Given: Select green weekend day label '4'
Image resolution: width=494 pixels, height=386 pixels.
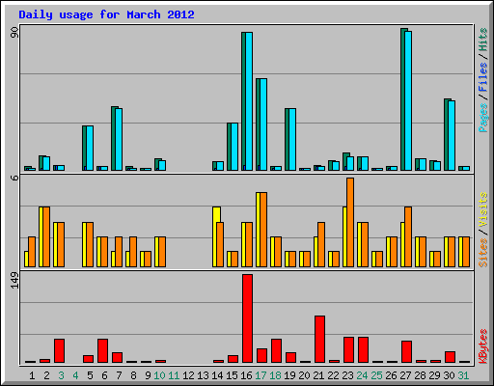Looking at the screenshot, I should point(75,375).
